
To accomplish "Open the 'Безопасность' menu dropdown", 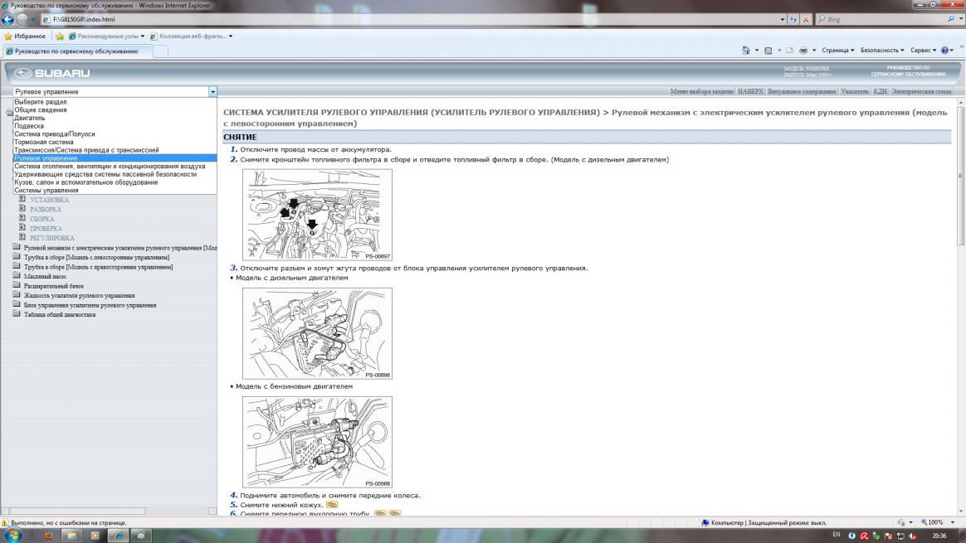I will [882, 51].
